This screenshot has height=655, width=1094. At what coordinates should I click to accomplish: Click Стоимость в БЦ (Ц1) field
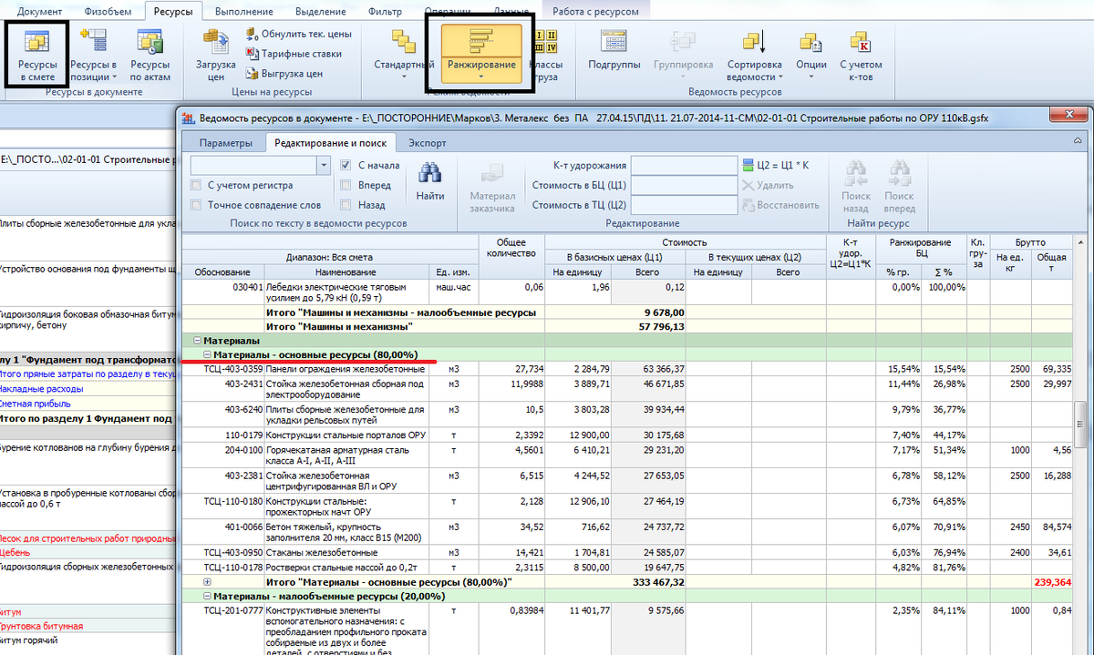coord(683,185)
